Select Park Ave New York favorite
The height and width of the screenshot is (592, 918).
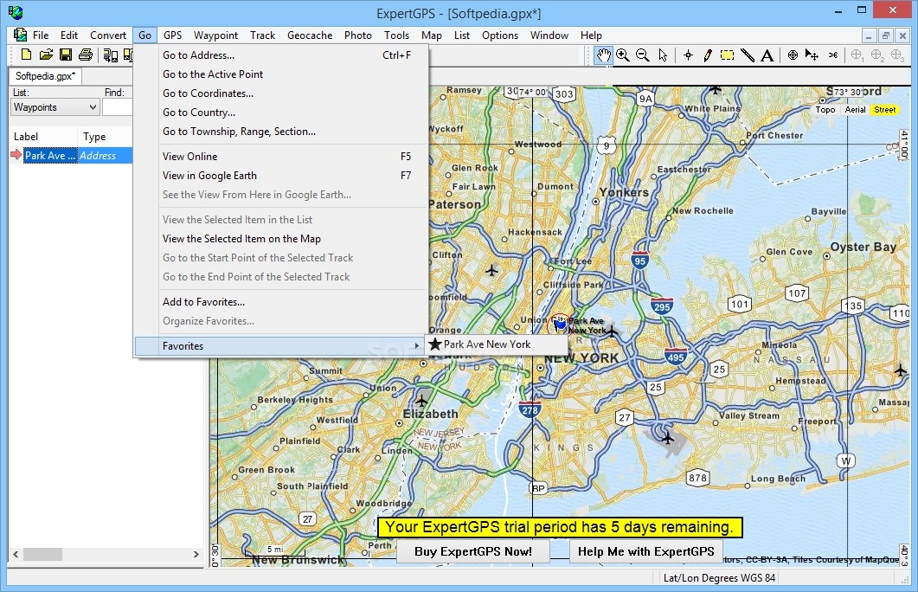496,344
